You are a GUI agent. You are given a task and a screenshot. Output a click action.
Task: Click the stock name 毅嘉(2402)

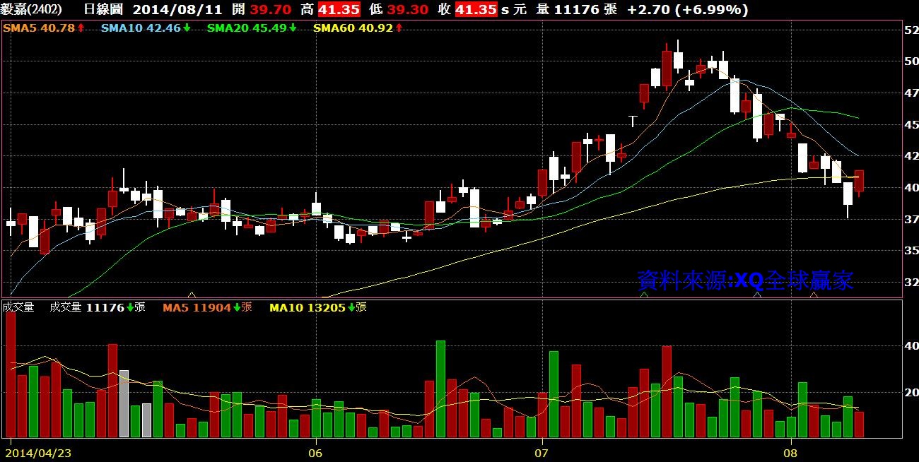[32, 9]
